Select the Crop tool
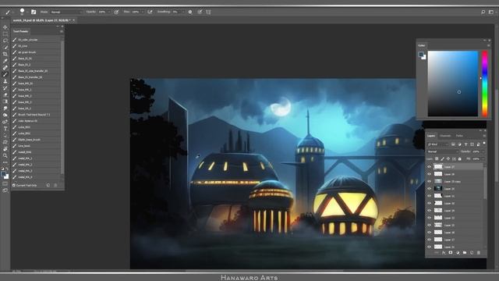 click(x=5, y=54)
